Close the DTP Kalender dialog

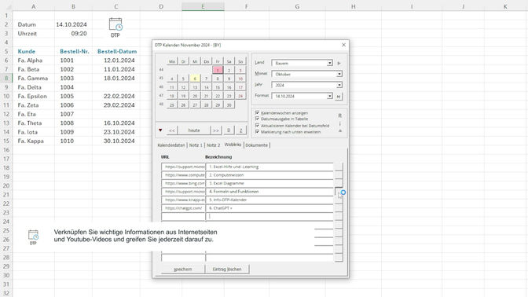coord(343,45)
